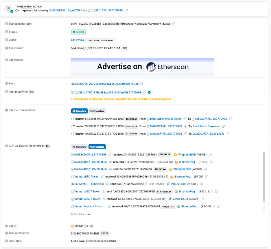Select Net Transfers in BEP-20 Tokens Transferred
Viewport: 271px width, 249px height.
click(x=97, y=146)
